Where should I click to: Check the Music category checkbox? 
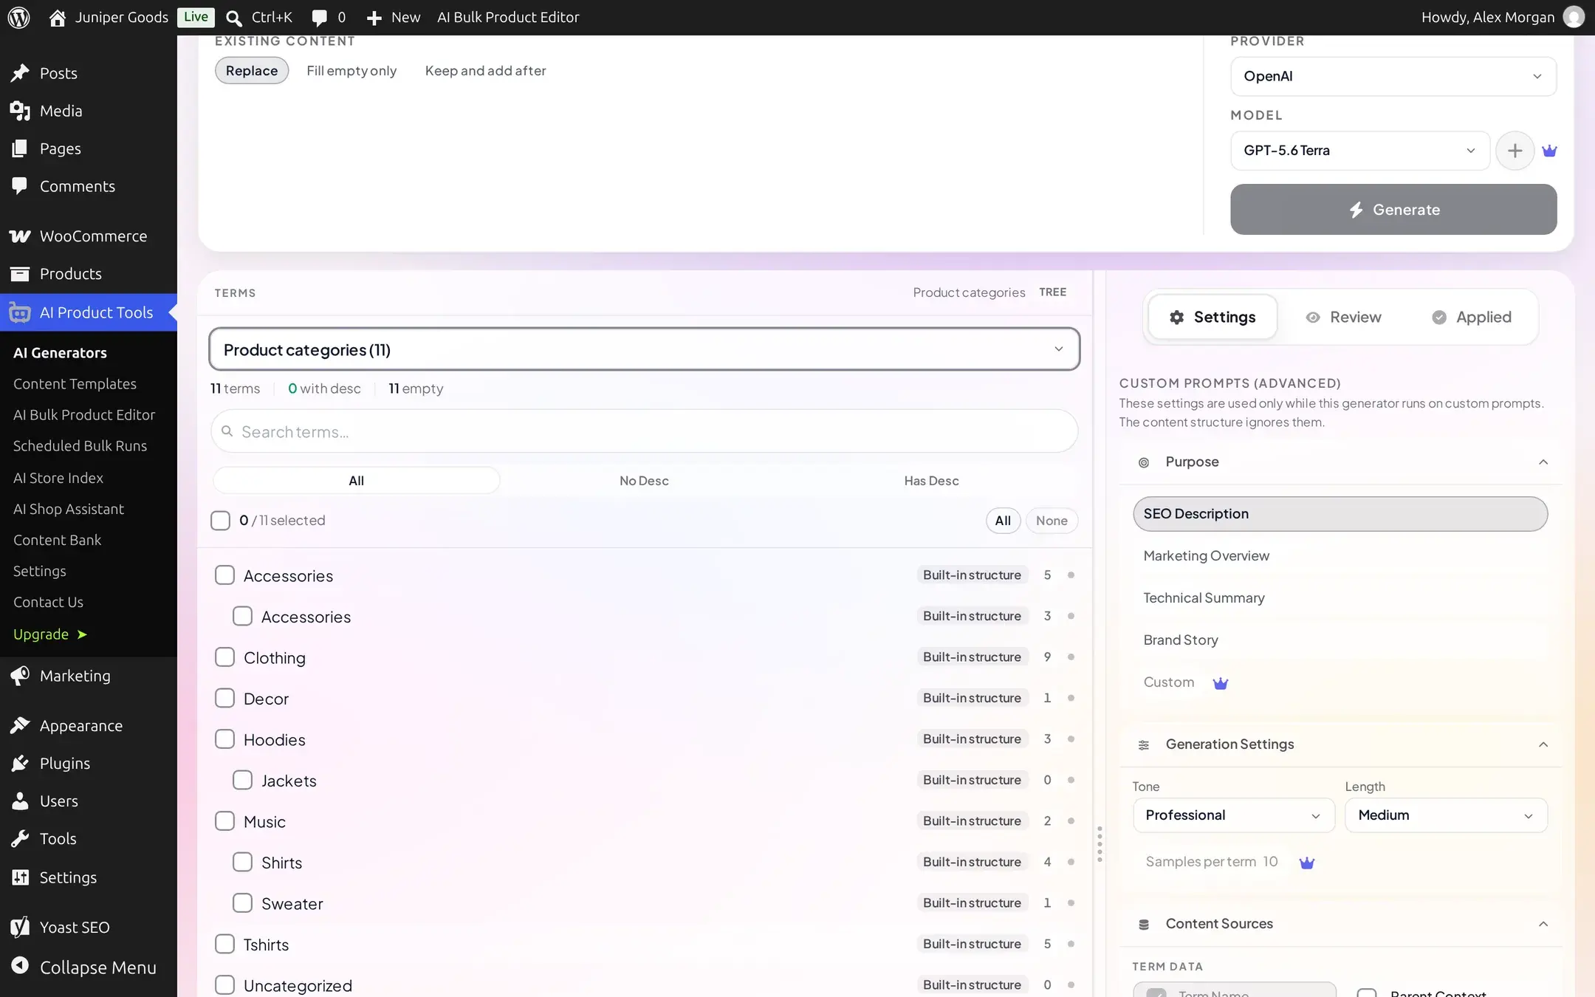pyautogui.click(x=224, y=821)
